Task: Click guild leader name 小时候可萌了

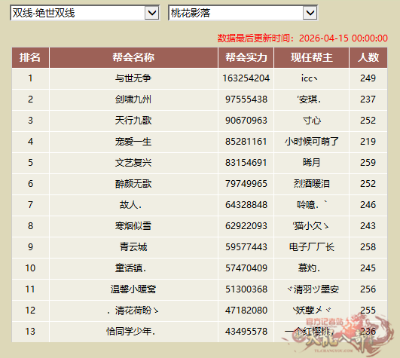Action: tap(311, 142)
